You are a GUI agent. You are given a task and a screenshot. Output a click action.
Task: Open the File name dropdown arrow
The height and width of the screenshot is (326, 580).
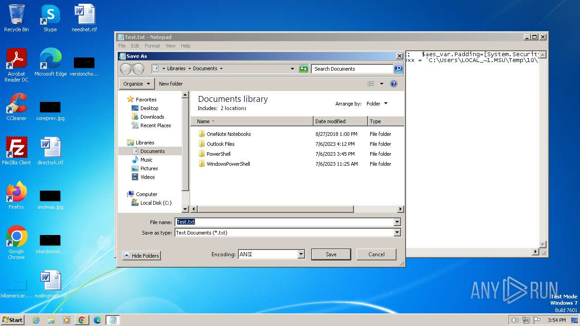397,222
